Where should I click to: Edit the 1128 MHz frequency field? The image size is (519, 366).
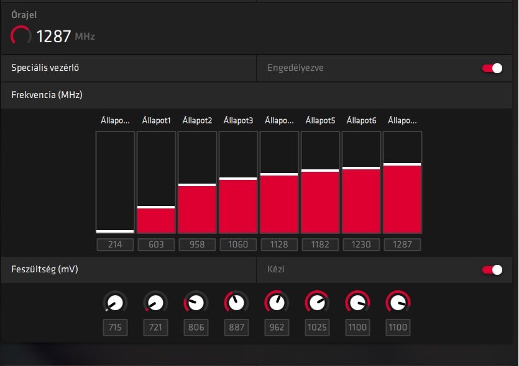coord(279,245)
